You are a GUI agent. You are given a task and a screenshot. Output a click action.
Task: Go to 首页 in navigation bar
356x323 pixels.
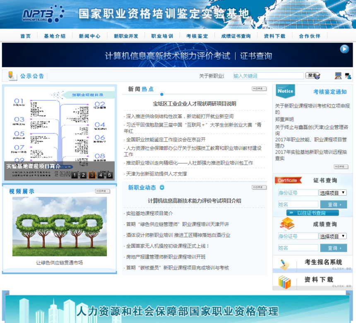click(25, 36)
